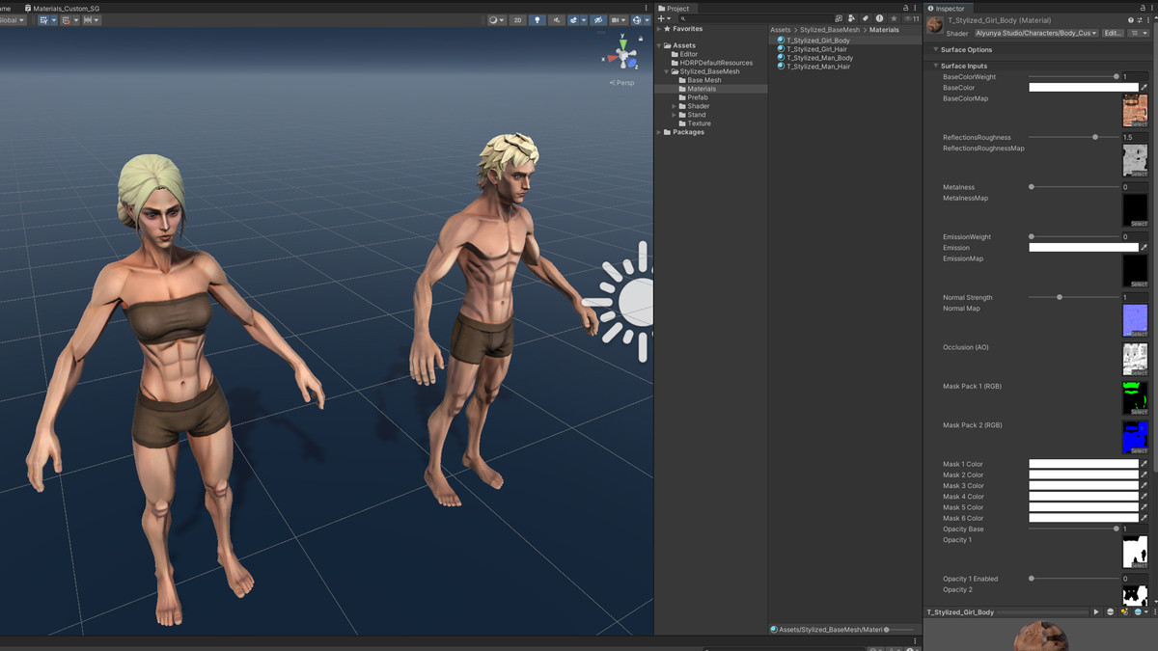Viewport: 1158px width, 651px height.
Task: Toggle scene effects (skybox/fog) icon
Action: pyautogui.click(x=573, y=19)
